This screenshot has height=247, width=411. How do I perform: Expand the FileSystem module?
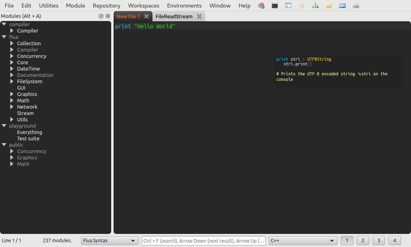12,81
